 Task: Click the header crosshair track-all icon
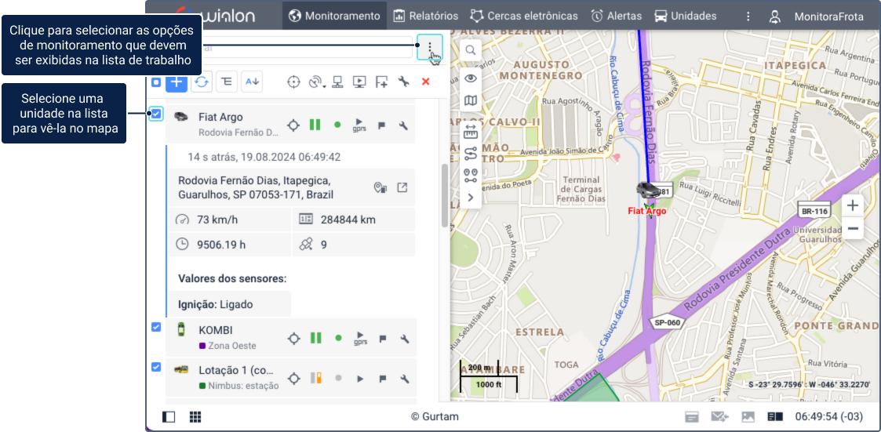(x=293, y=82)
